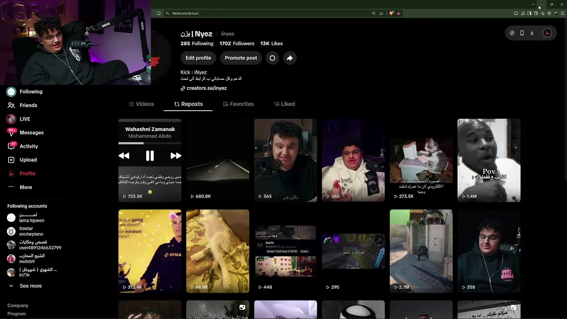Skip to previous track in music card
Screen dimensions: 567x319
(x=124, y=156)
